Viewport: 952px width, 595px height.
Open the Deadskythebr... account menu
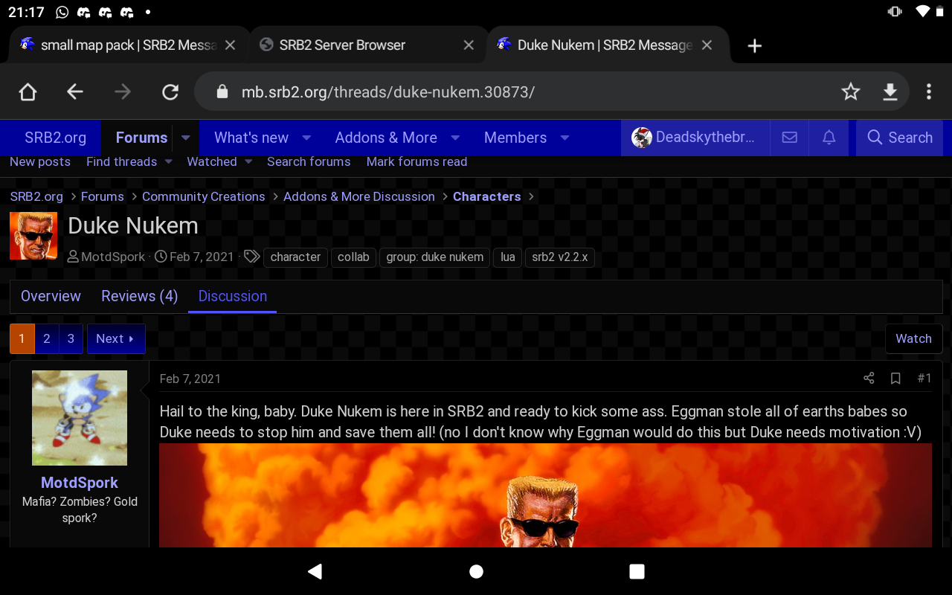(694, 138)
